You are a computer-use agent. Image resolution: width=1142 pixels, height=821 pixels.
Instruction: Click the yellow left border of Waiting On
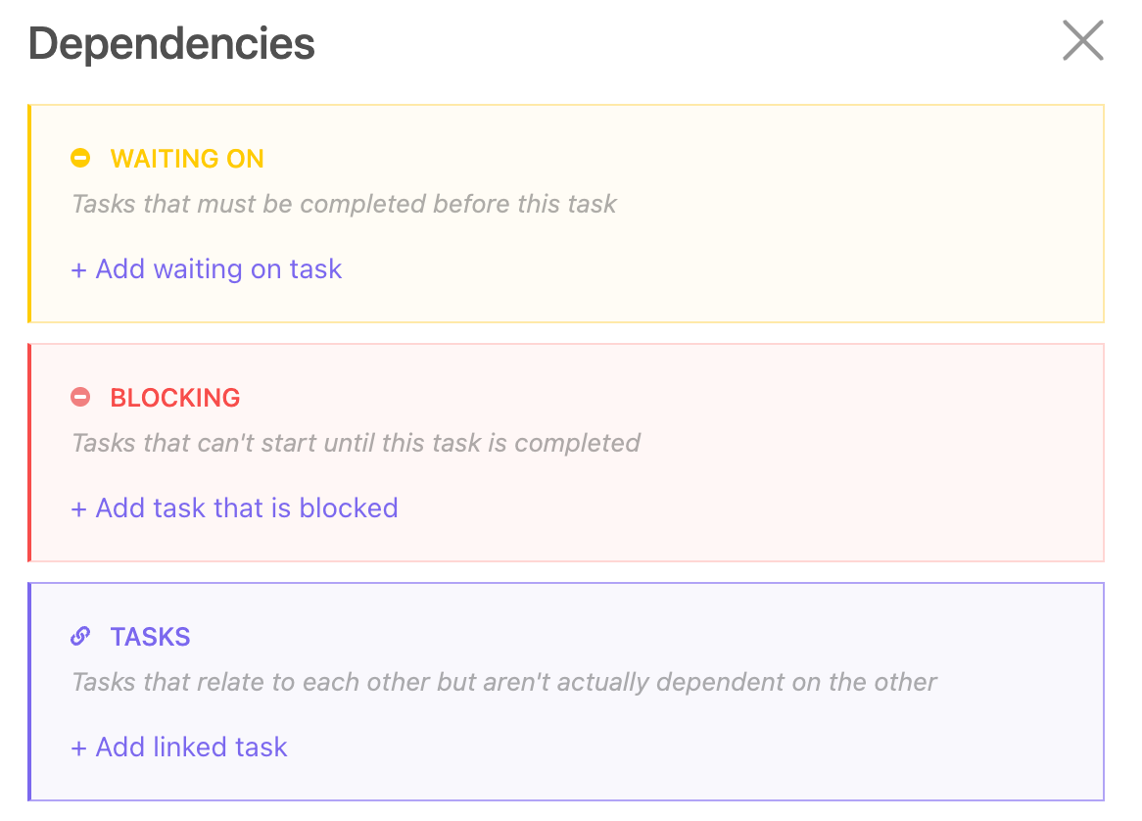[x=29, y=214]
